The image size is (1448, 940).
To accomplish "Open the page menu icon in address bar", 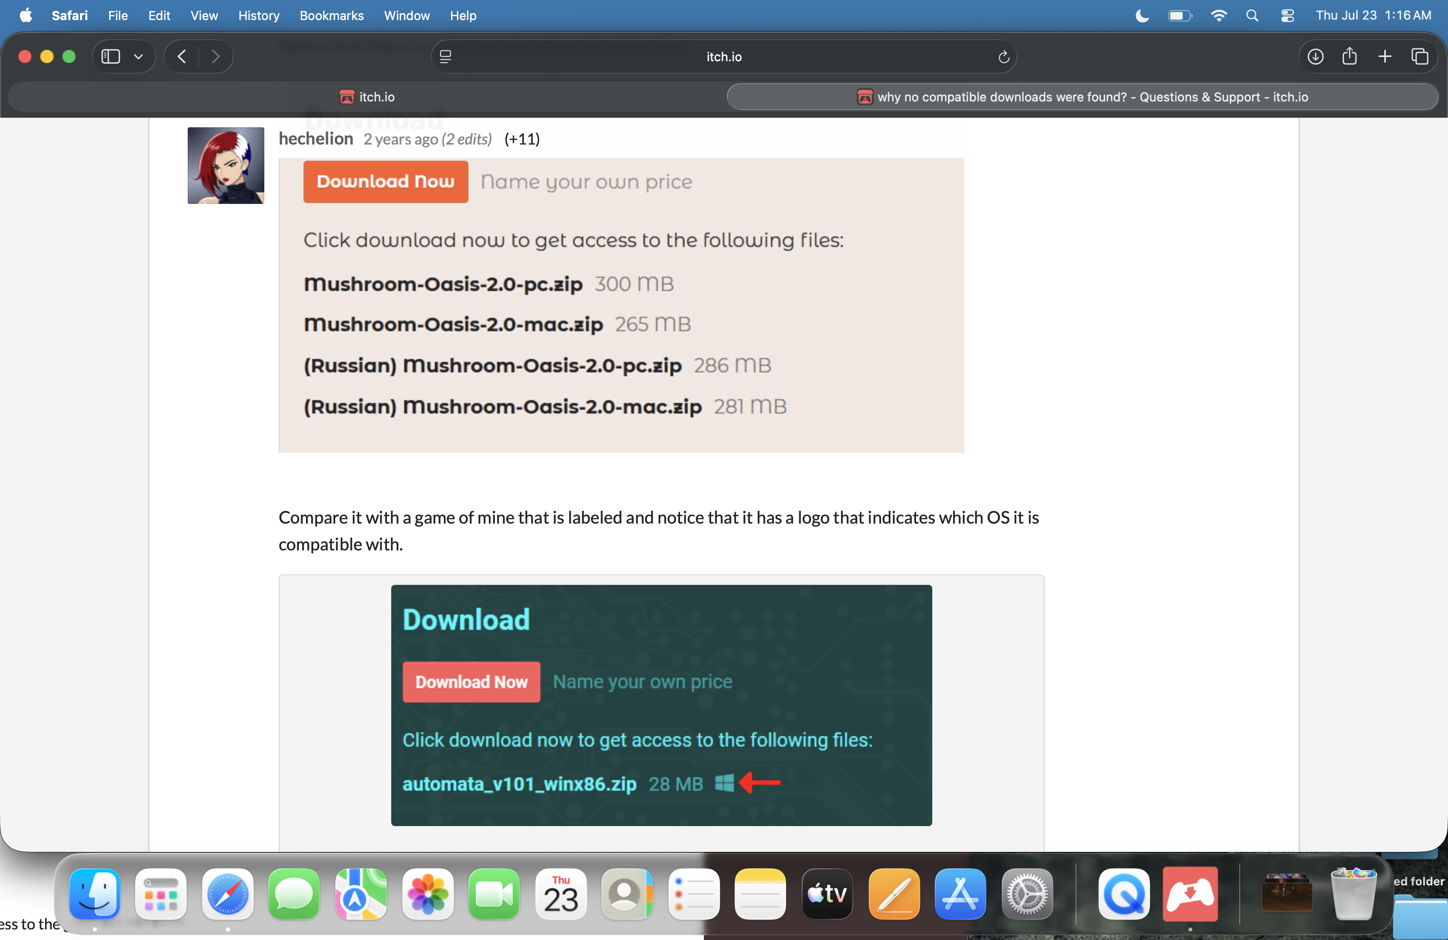I will tap(445, 56).
